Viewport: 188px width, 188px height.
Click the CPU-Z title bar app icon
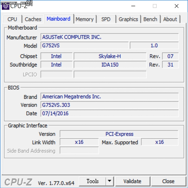tap(5, 6)
